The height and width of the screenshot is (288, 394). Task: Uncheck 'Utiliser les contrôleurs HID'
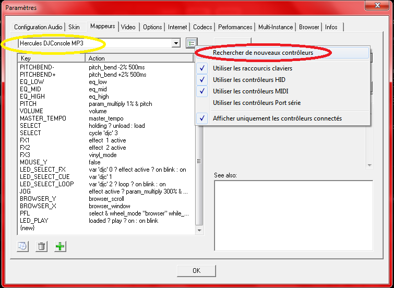249,80
